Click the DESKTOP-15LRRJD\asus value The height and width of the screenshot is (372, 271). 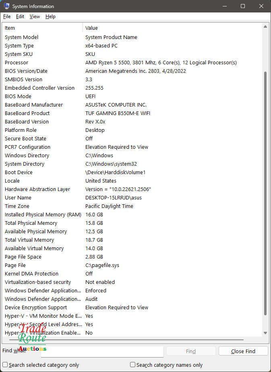pyautogui.click(x=114, y=197)
